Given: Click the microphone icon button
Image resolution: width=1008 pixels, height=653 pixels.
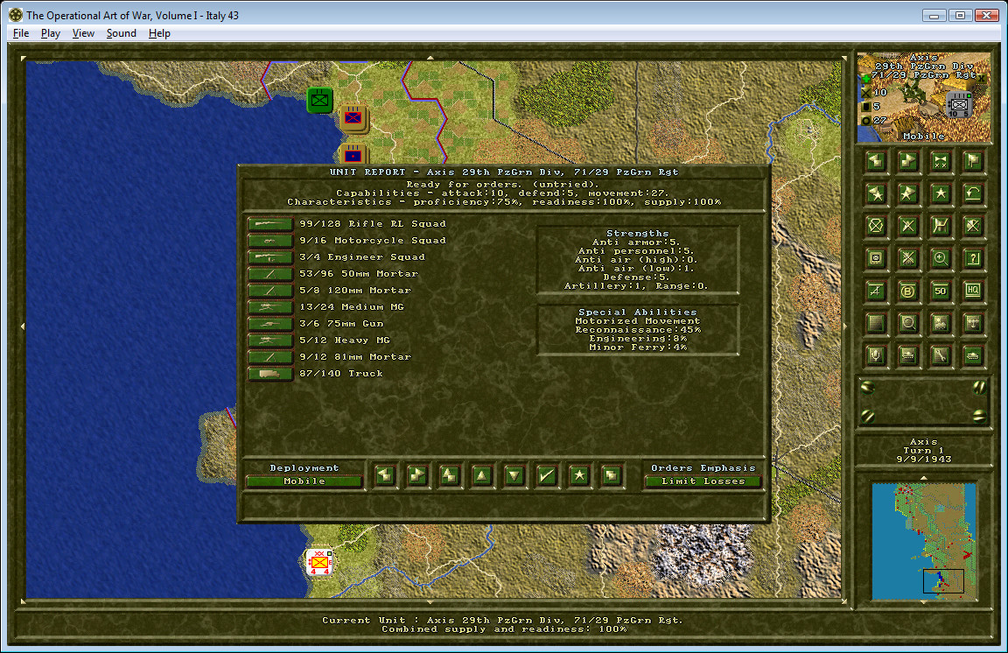Looking at the screenshot, I should [x=876, y=355].
